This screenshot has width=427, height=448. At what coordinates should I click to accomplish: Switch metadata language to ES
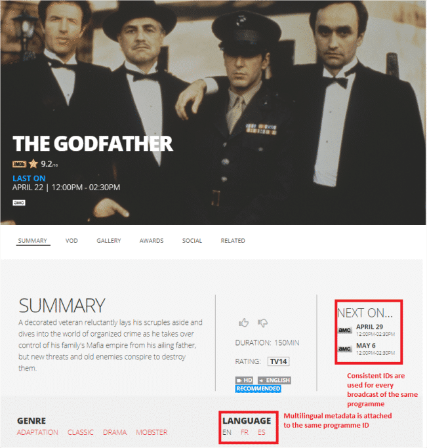(x=261, y=432)
